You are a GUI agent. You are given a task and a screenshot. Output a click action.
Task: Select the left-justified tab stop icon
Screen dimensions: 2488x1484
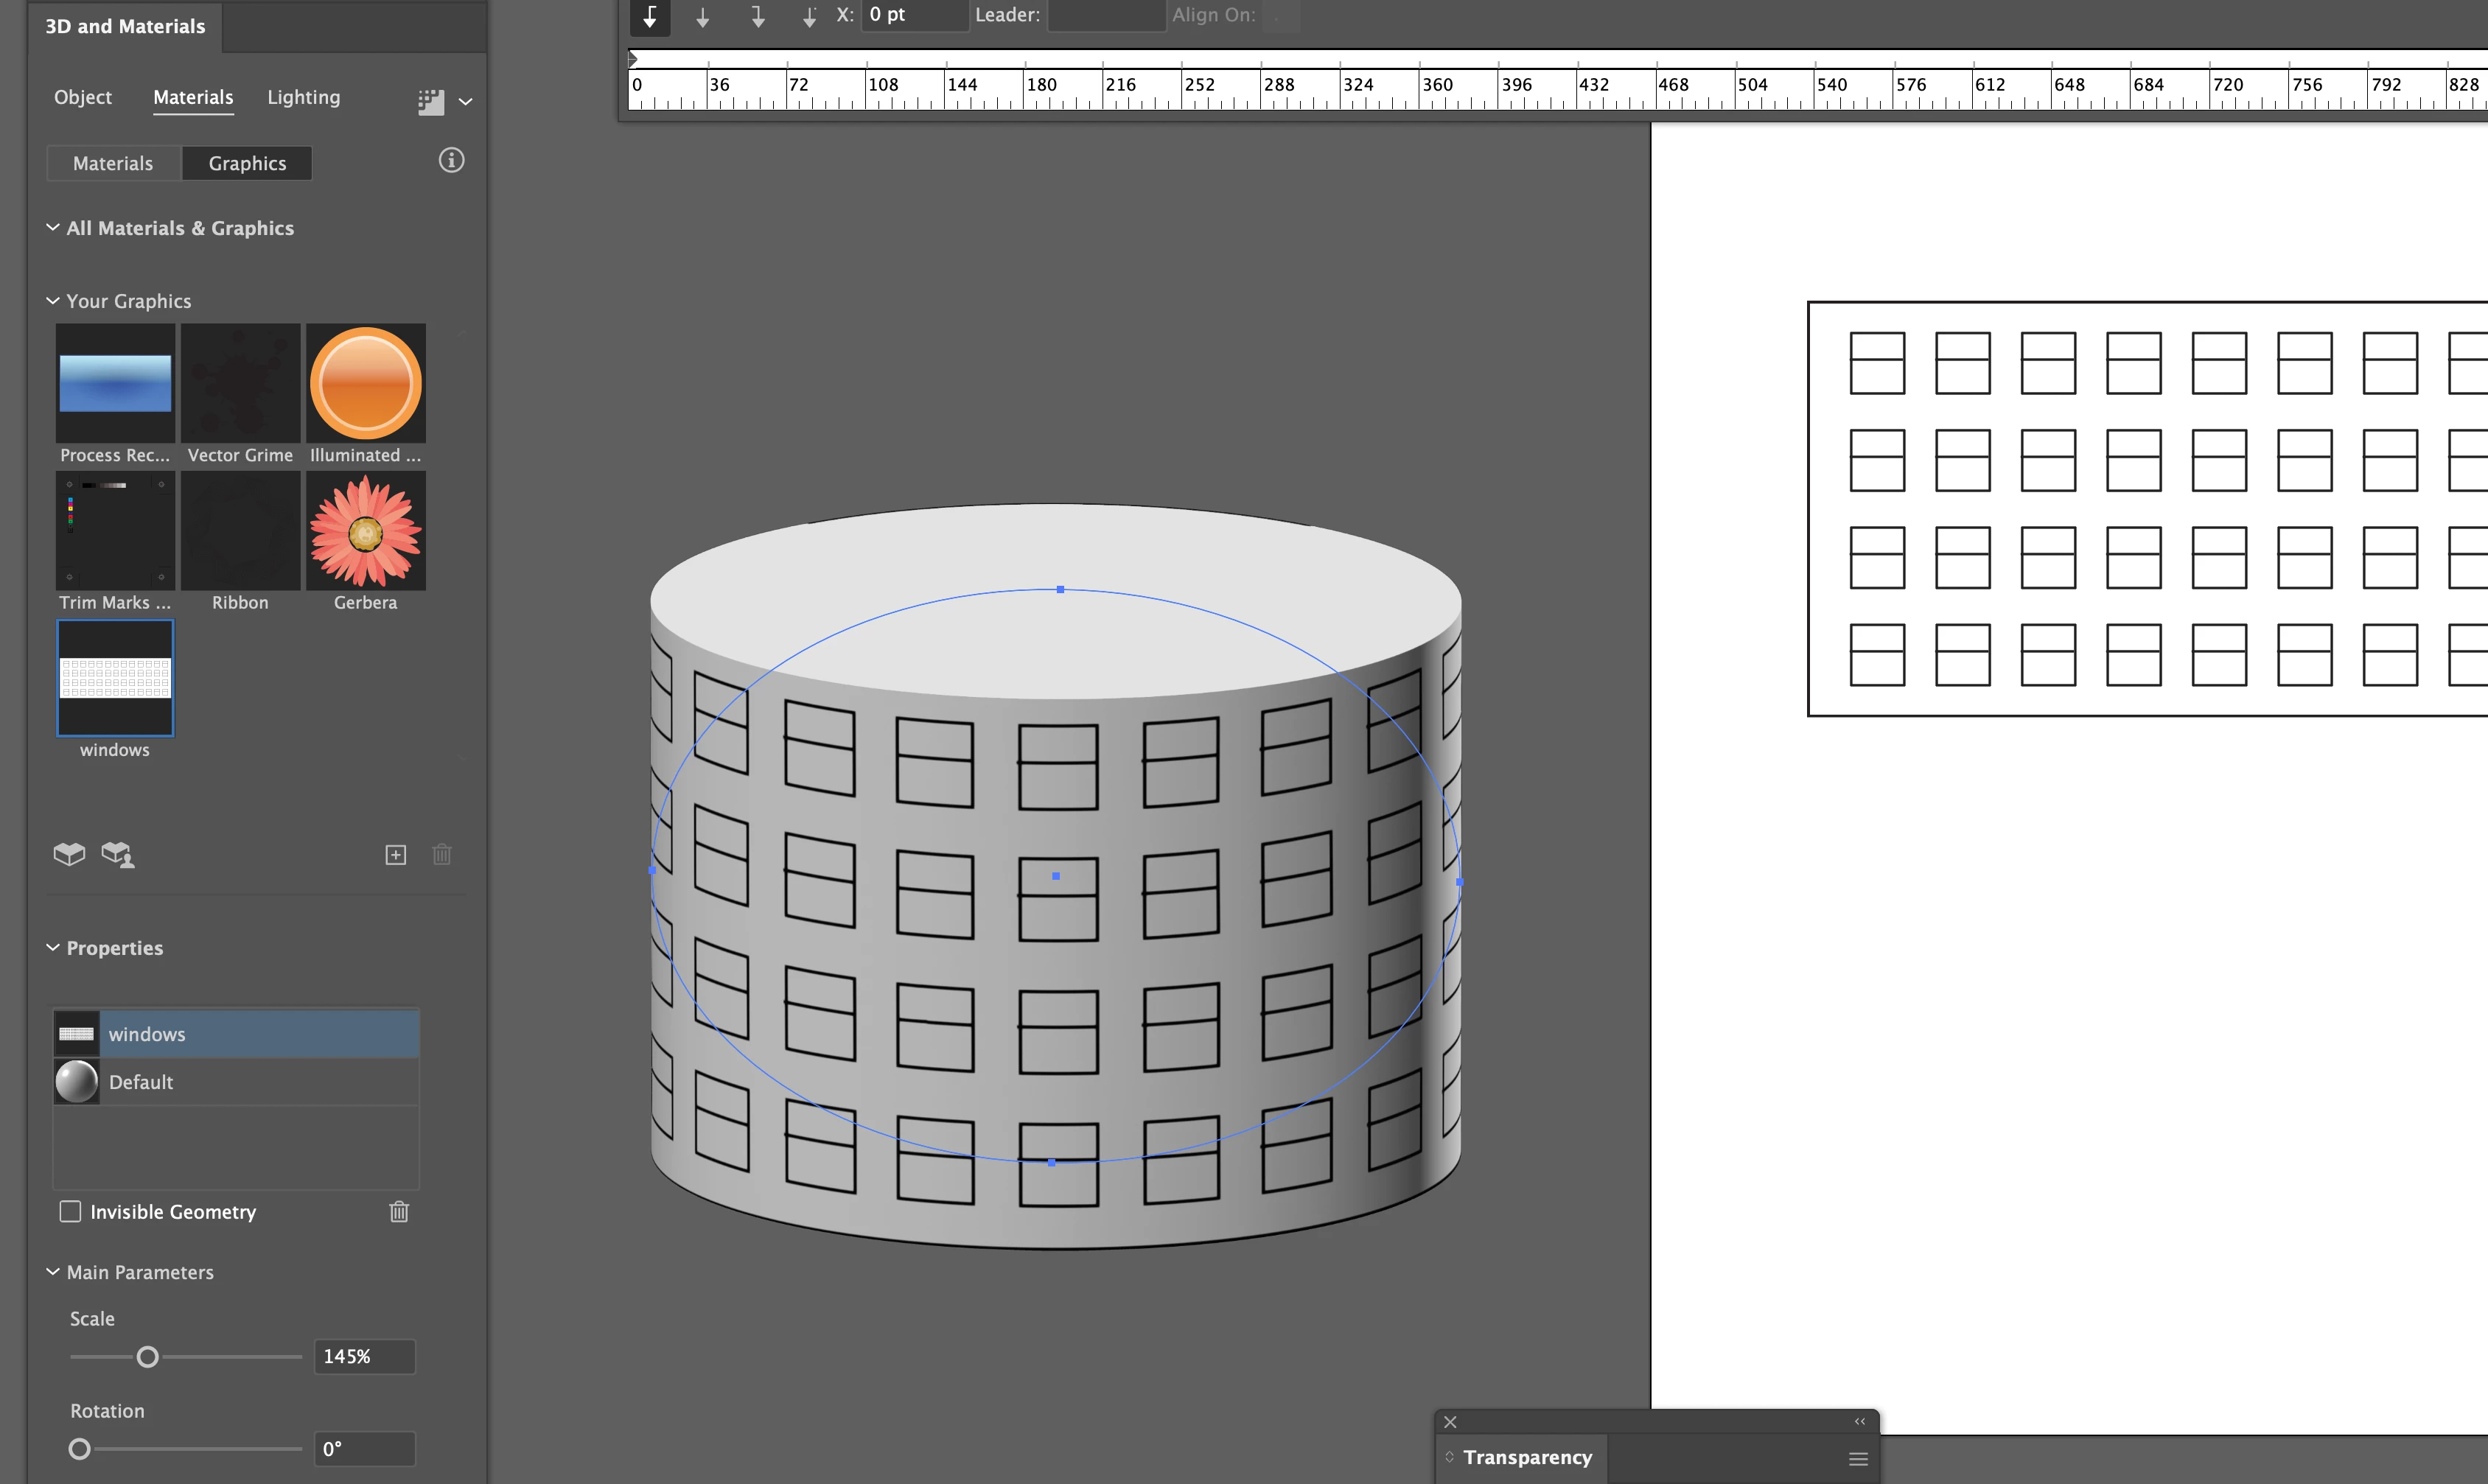pos(650,16)
